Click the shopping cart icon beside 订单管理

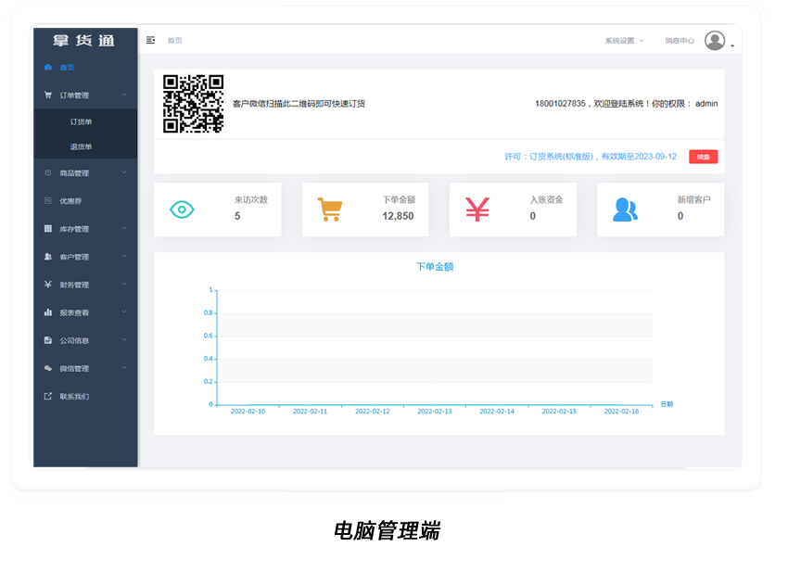[47, 95]
